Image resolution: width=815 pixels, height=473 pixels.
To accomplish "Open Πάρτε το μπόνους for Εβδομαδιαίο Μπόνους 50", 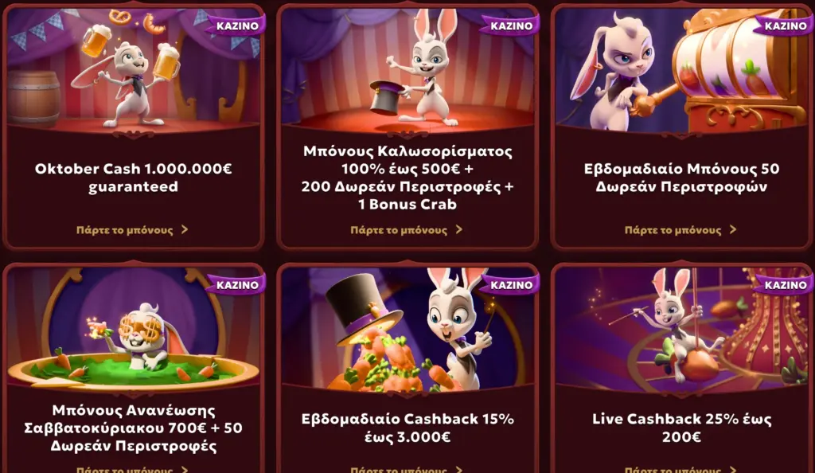I will pyautogui.click(x=673, y=230).
